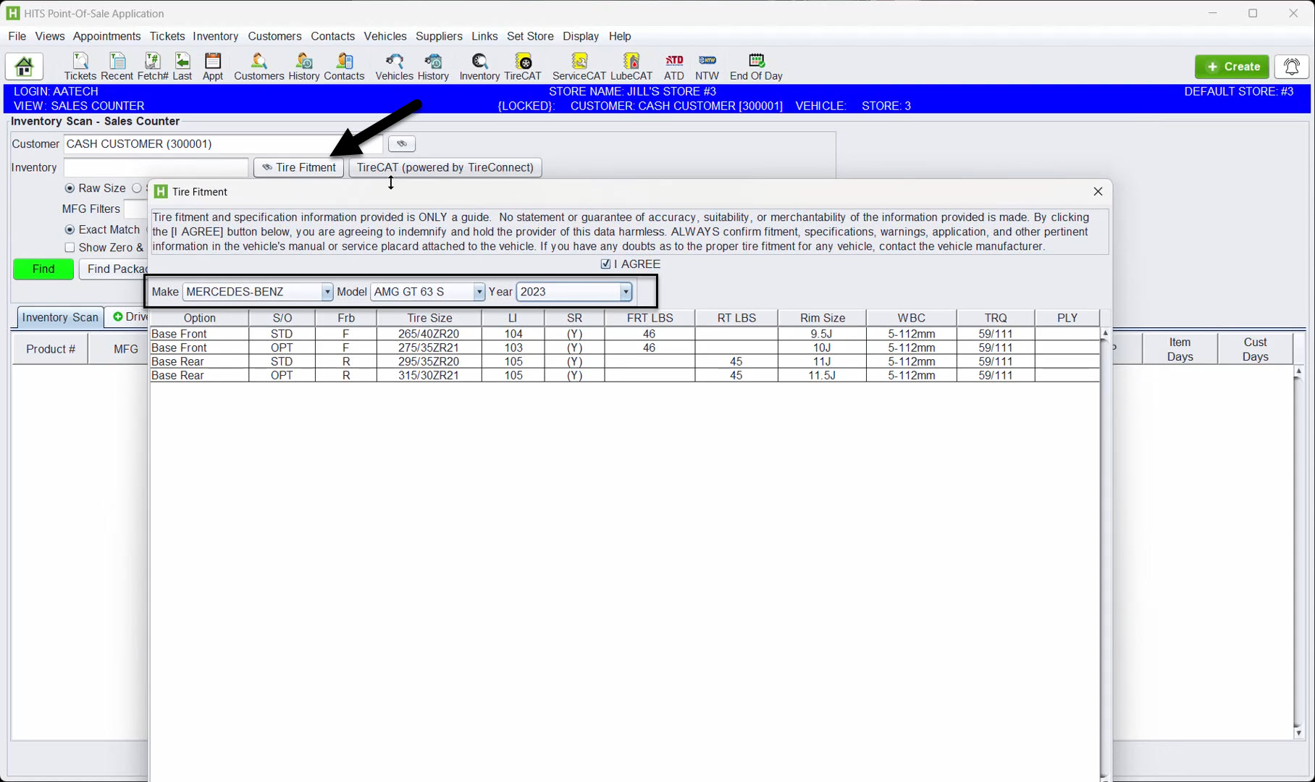Open ServiceCAT toolbar icon
The image size is (1315, 782).
pyautogui.click(x=579, y=66)
